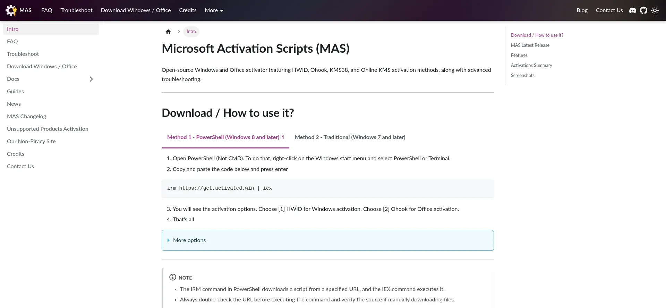Open Docs in the sidebar
This screenshot has width=666, height=308.
point(43,79)
